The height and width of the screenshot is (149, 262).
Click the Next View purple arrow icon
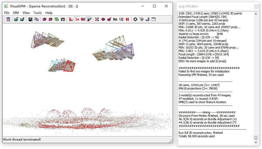point(50,19)
